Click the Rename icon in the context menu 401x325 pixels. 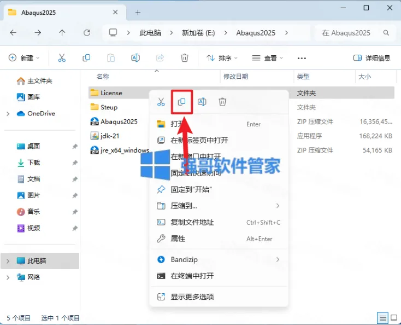[x=202, y=102]
